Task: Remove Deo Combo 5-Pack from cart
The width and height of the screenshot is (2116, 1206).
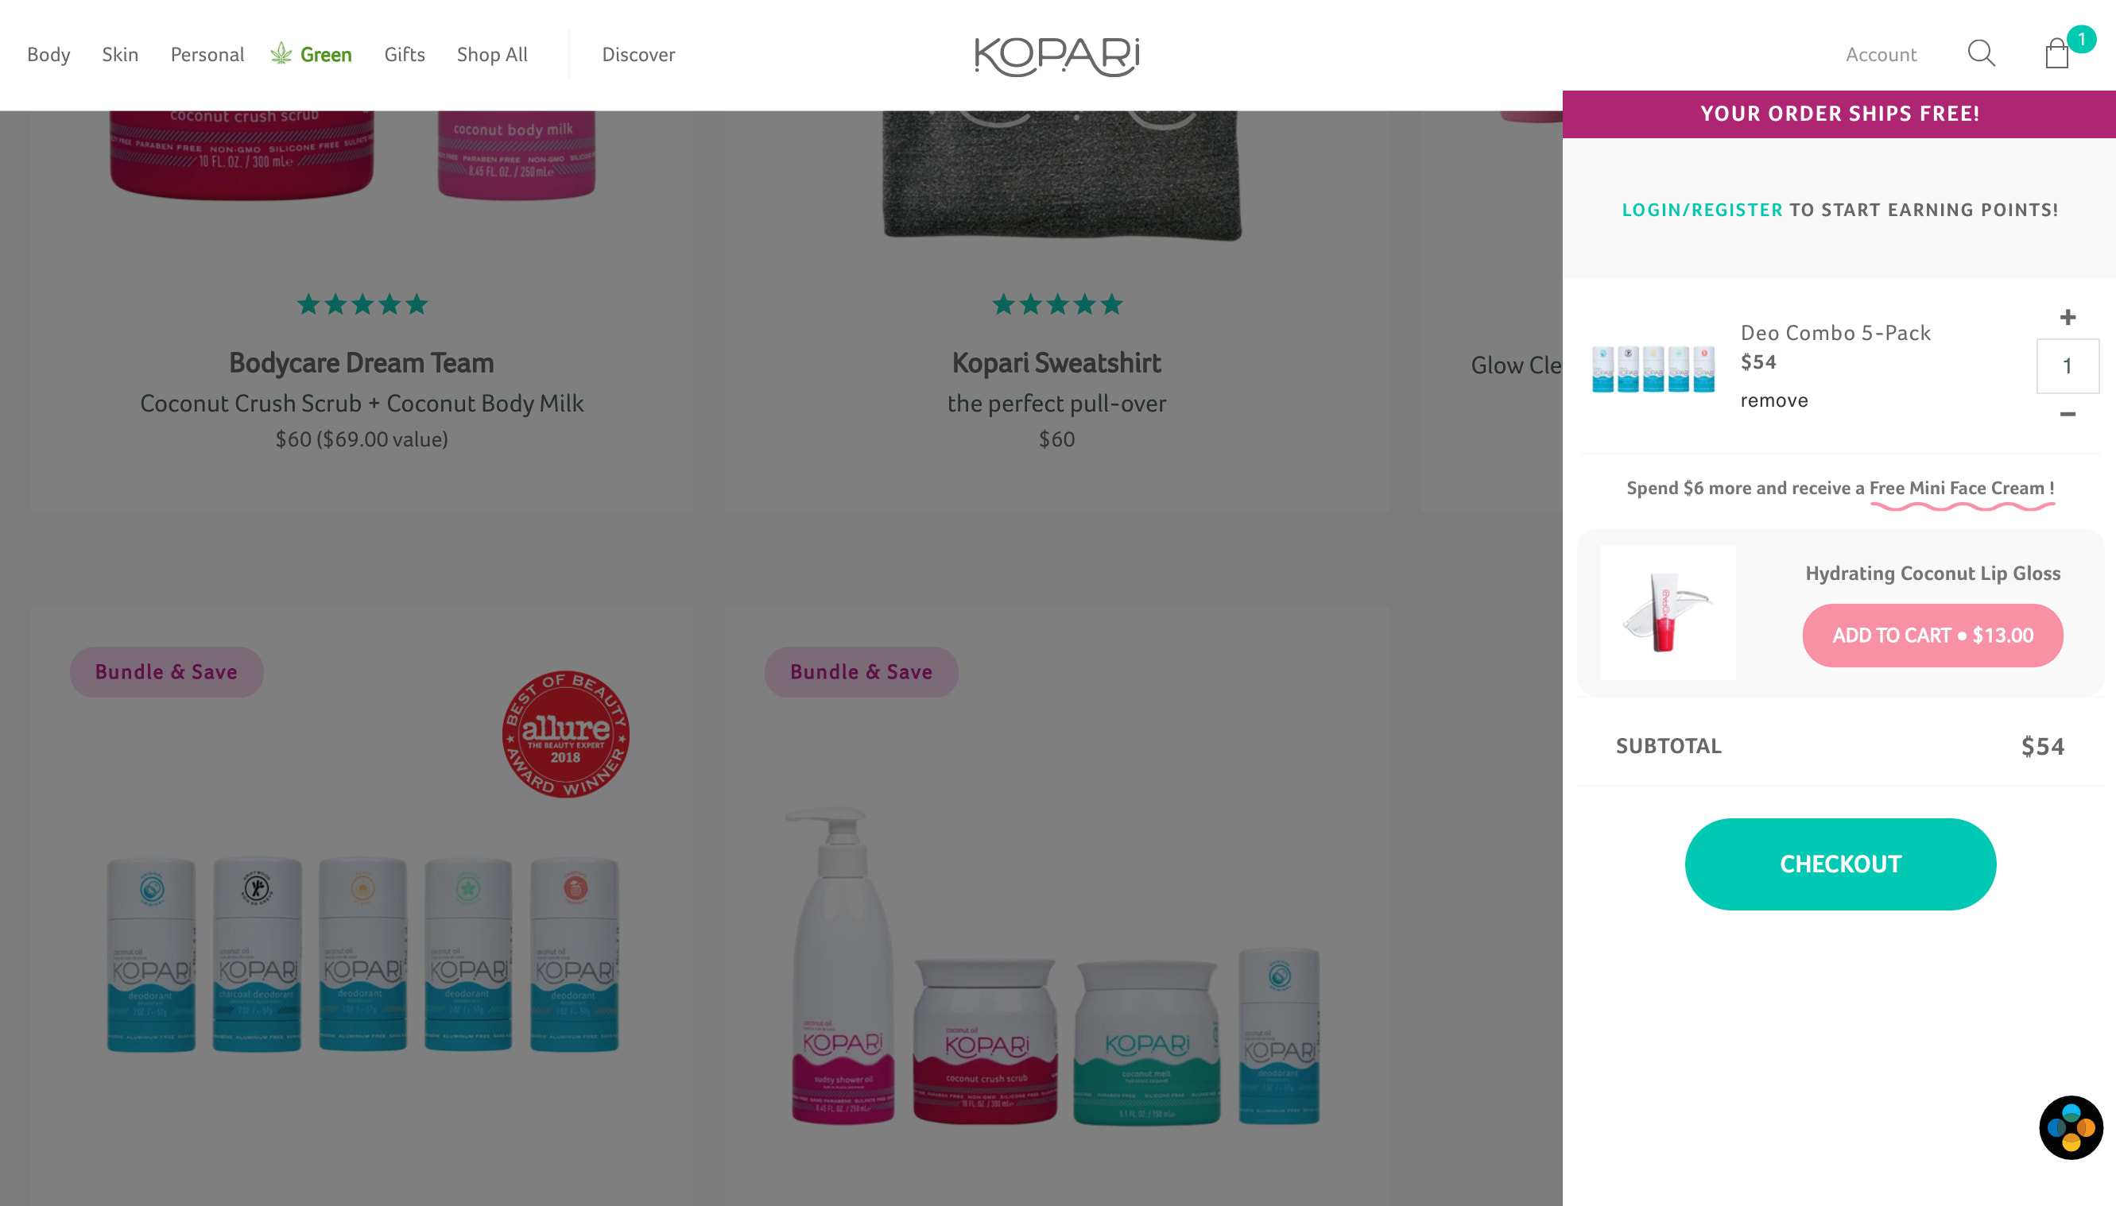Action: pos(1774,400)
